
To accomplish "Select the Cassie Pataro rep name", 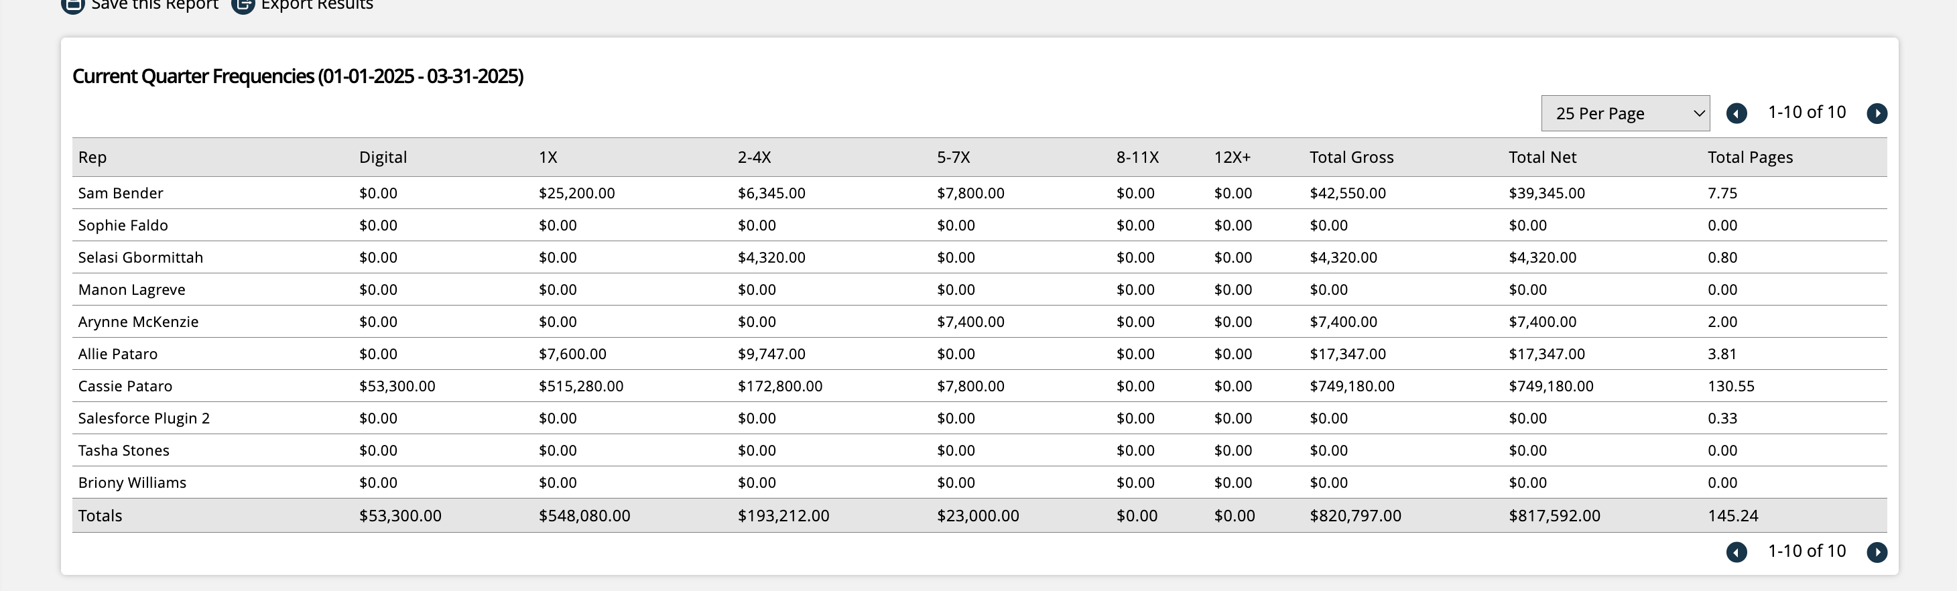I will pos(125,386).
